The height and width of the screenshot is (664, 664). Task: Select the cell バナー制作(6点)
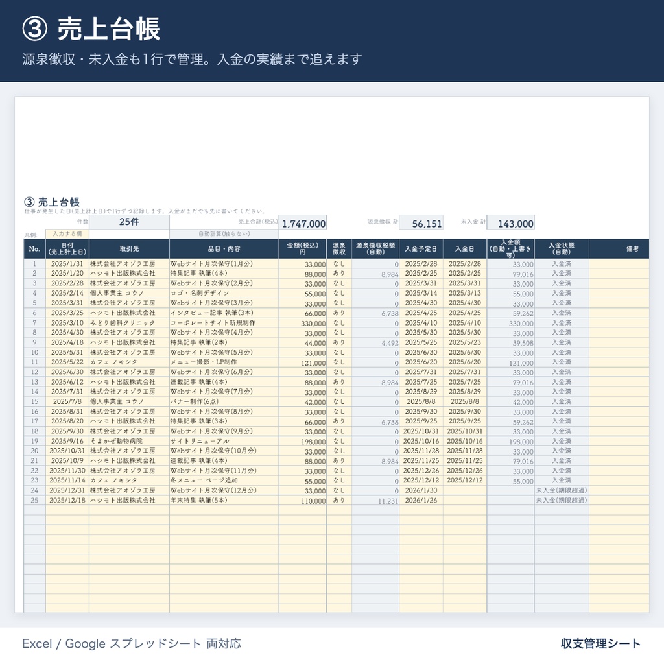(x=224, y=401)
